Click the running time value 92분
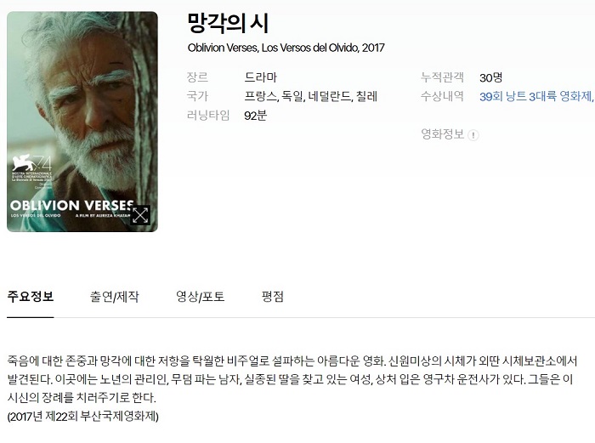The height and width of the screenshot is (443, 595). click(255, 116)
